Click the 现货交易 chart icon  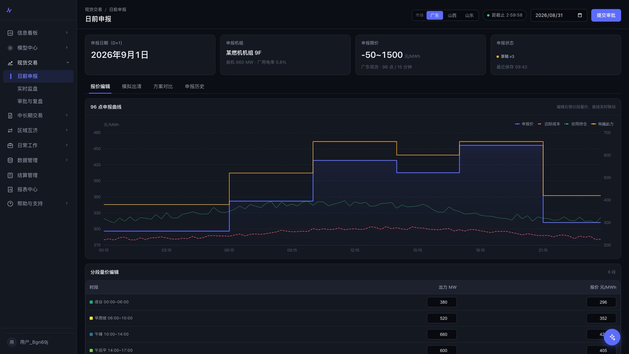point(10,63)
